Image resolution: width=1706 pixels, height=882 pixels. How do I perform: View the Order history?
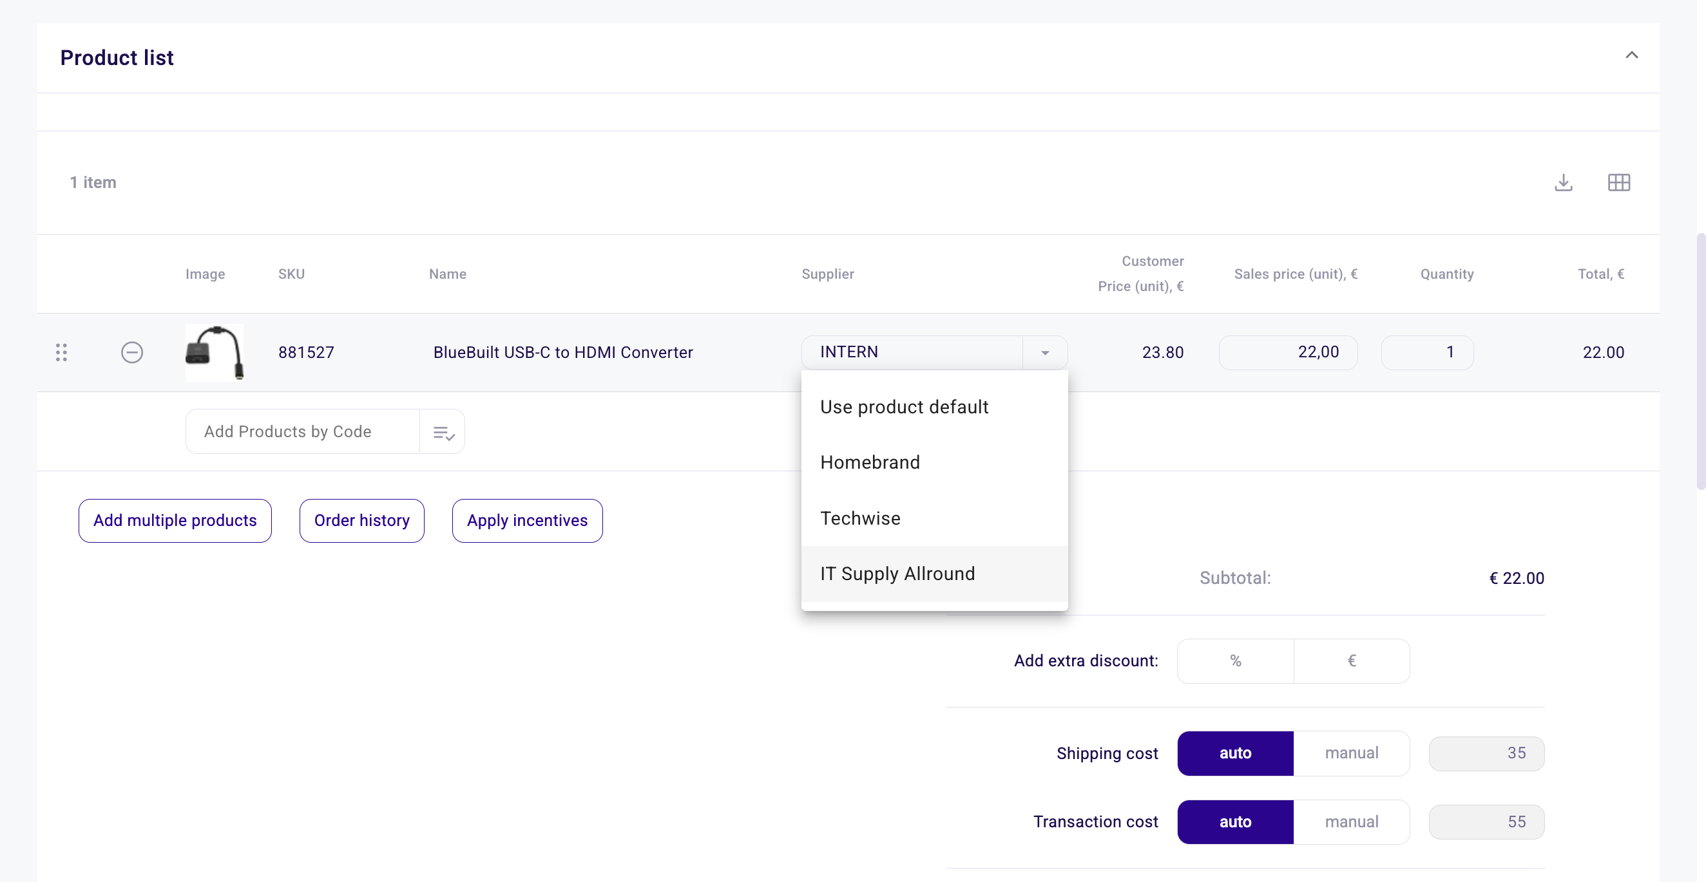[x=361, y=521]
